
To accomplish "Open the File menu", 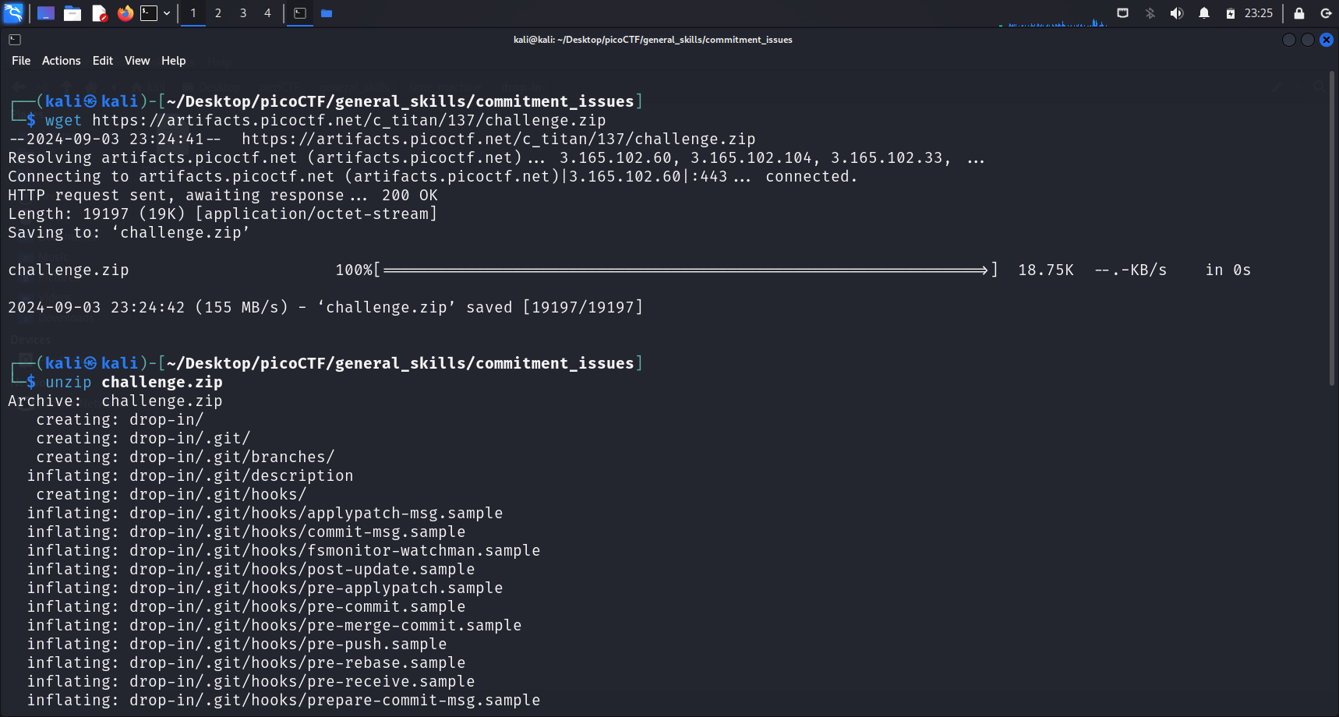I will coord(21,61).
